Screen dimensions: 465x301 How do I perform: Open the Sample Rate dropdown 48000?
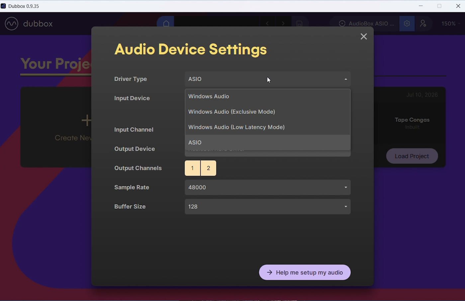tap(267, 187)
